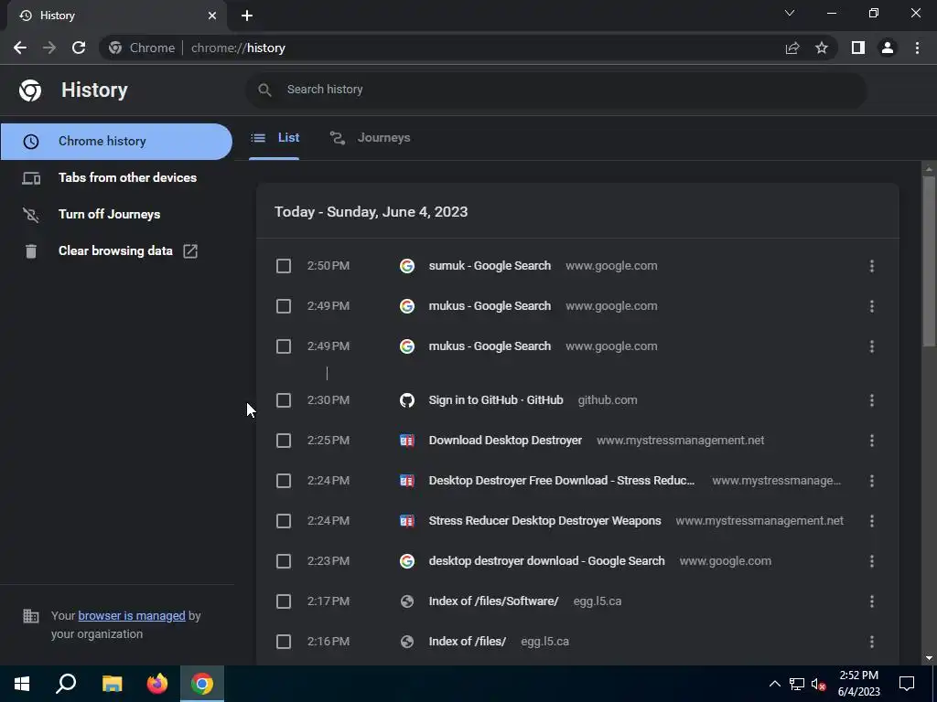Click the share page icon in address bar
Viewport: 937px width, 702px height.
tap(792, 48)
